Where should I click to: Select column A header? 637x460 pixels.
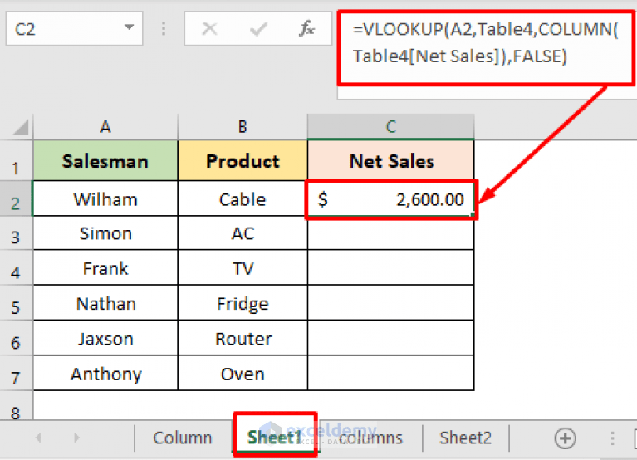click(105, 127)
